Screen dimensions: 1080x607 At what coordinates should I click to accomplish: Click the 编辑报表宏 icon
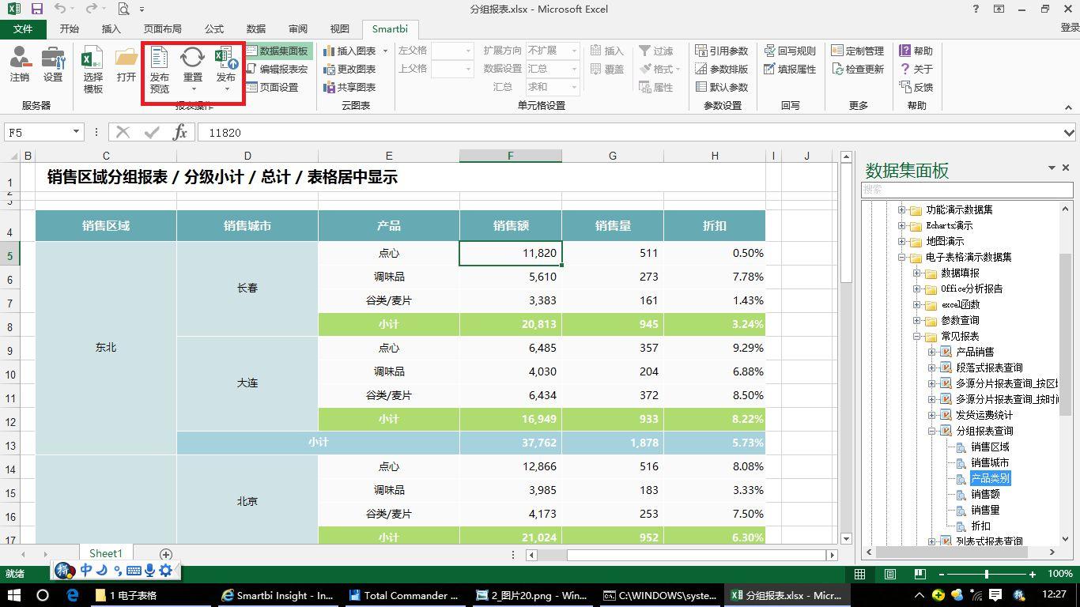point(276,69)
